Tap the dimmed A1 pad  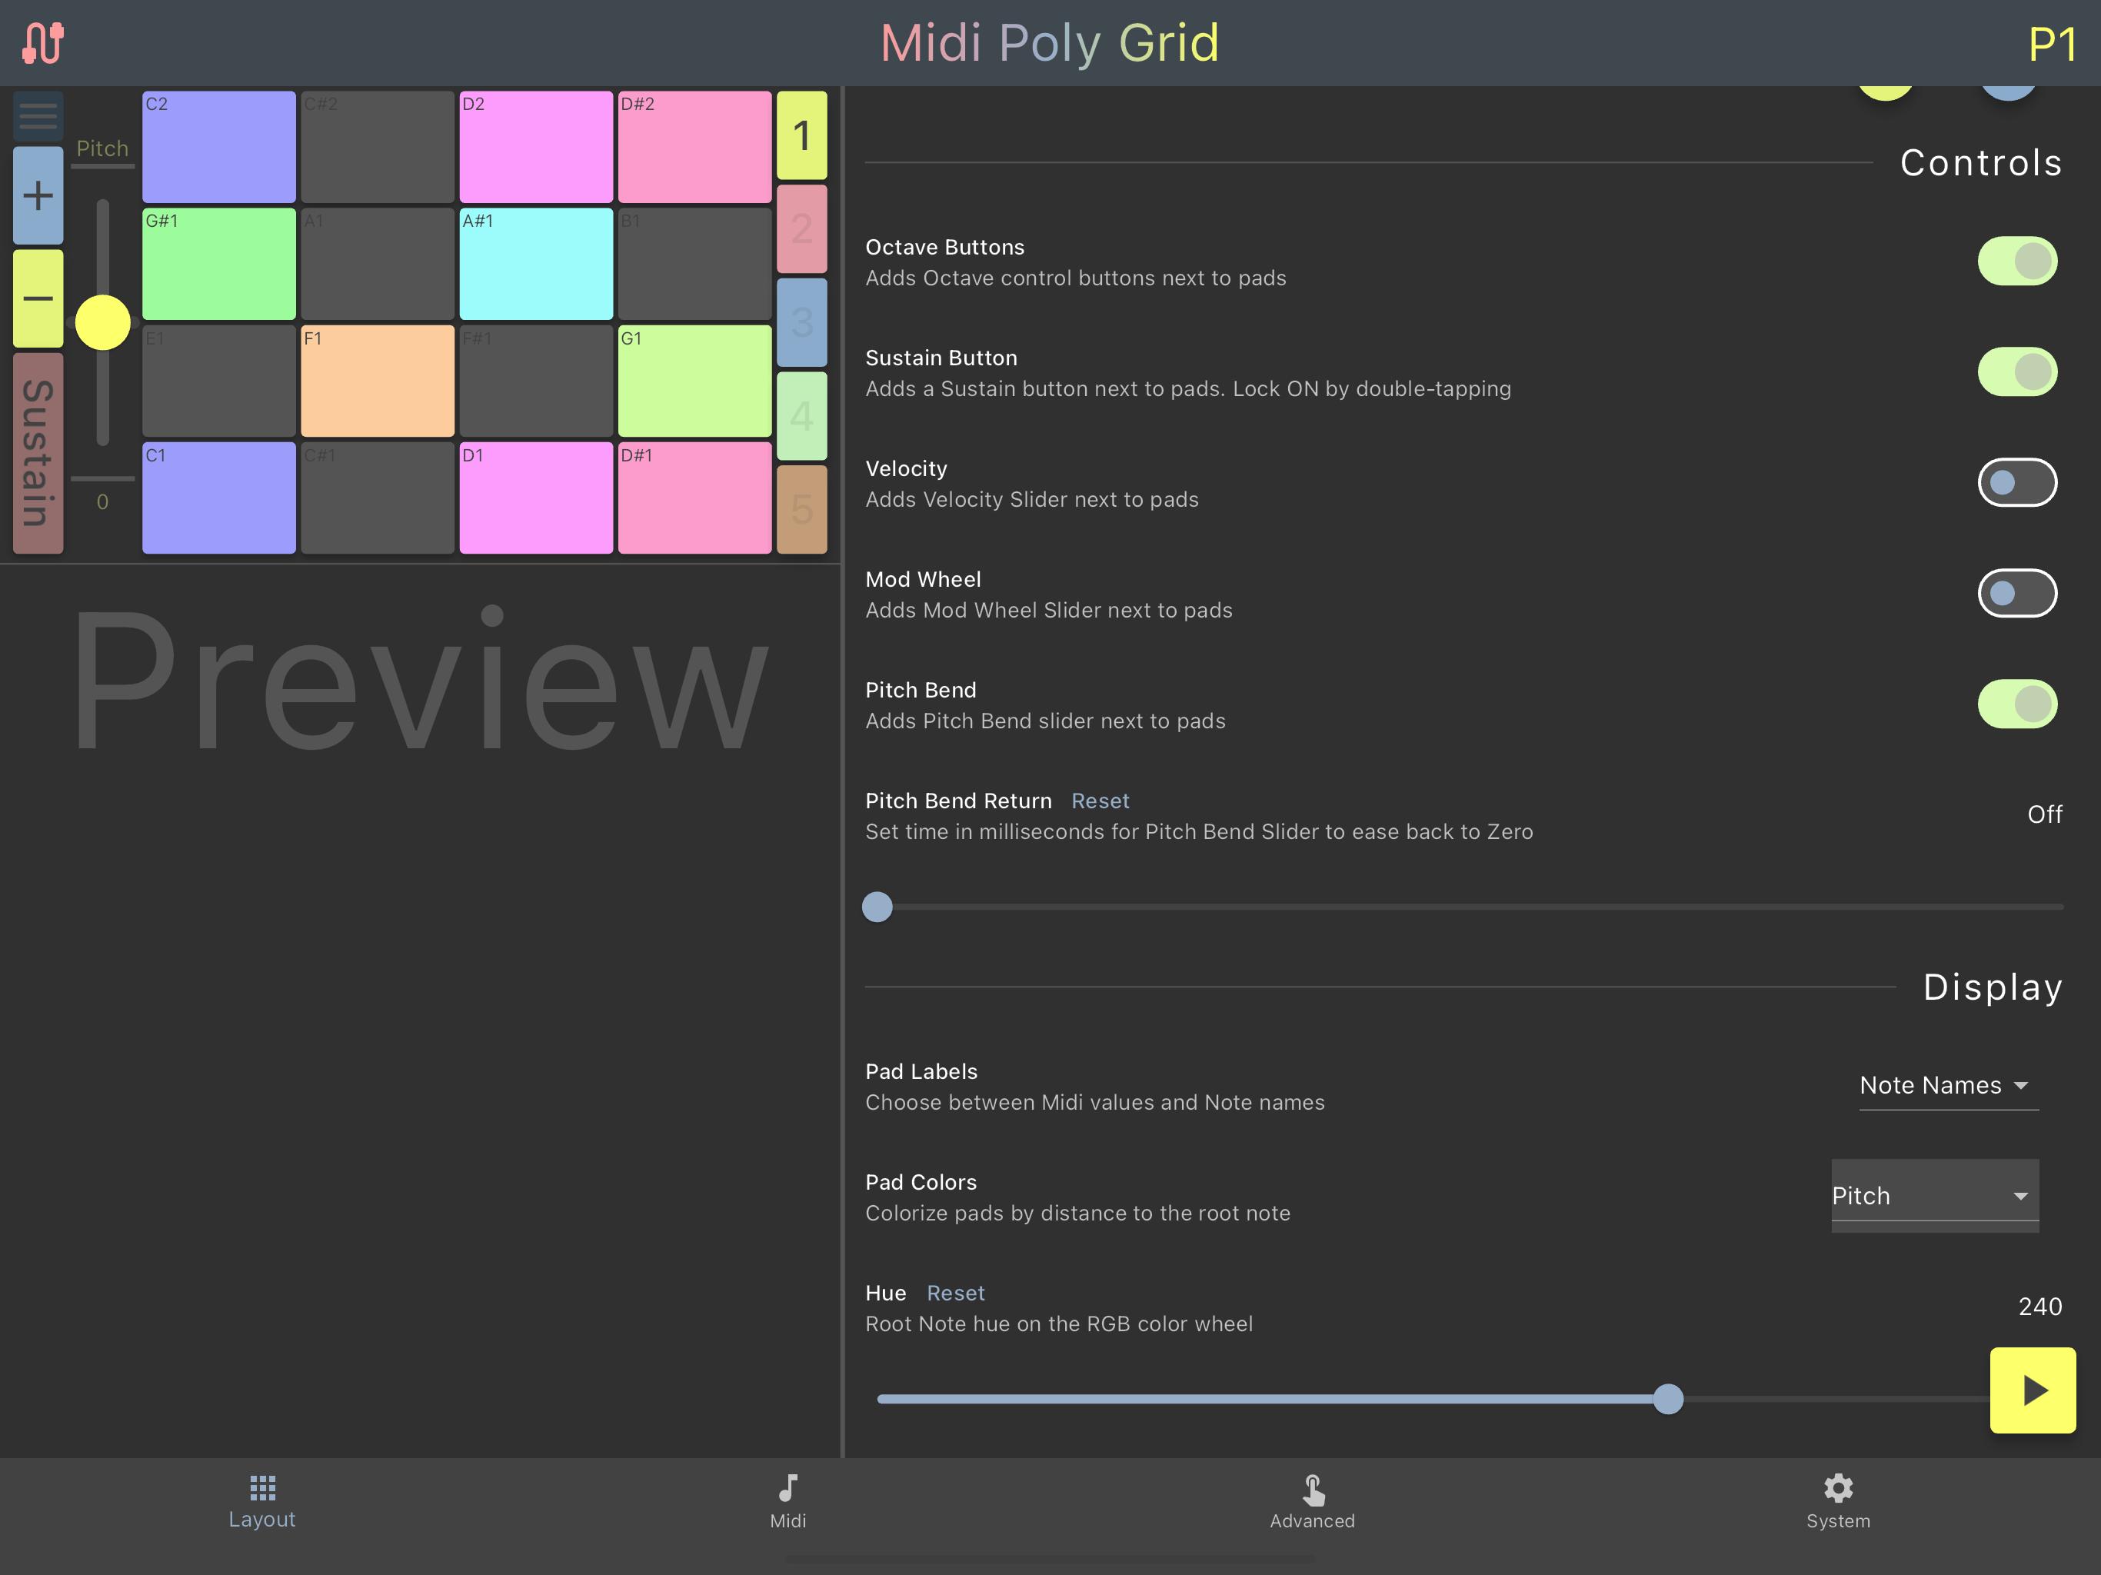click(378, 264)
